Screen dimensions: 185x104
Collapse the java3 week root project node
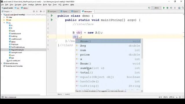[x=1, y=15]
